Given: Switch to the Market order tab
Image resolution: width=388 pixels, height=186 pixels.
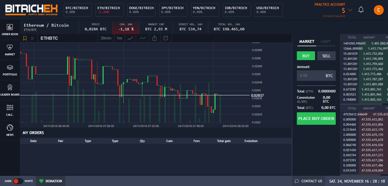Looking at the screenshot, I should pos(307,41).
